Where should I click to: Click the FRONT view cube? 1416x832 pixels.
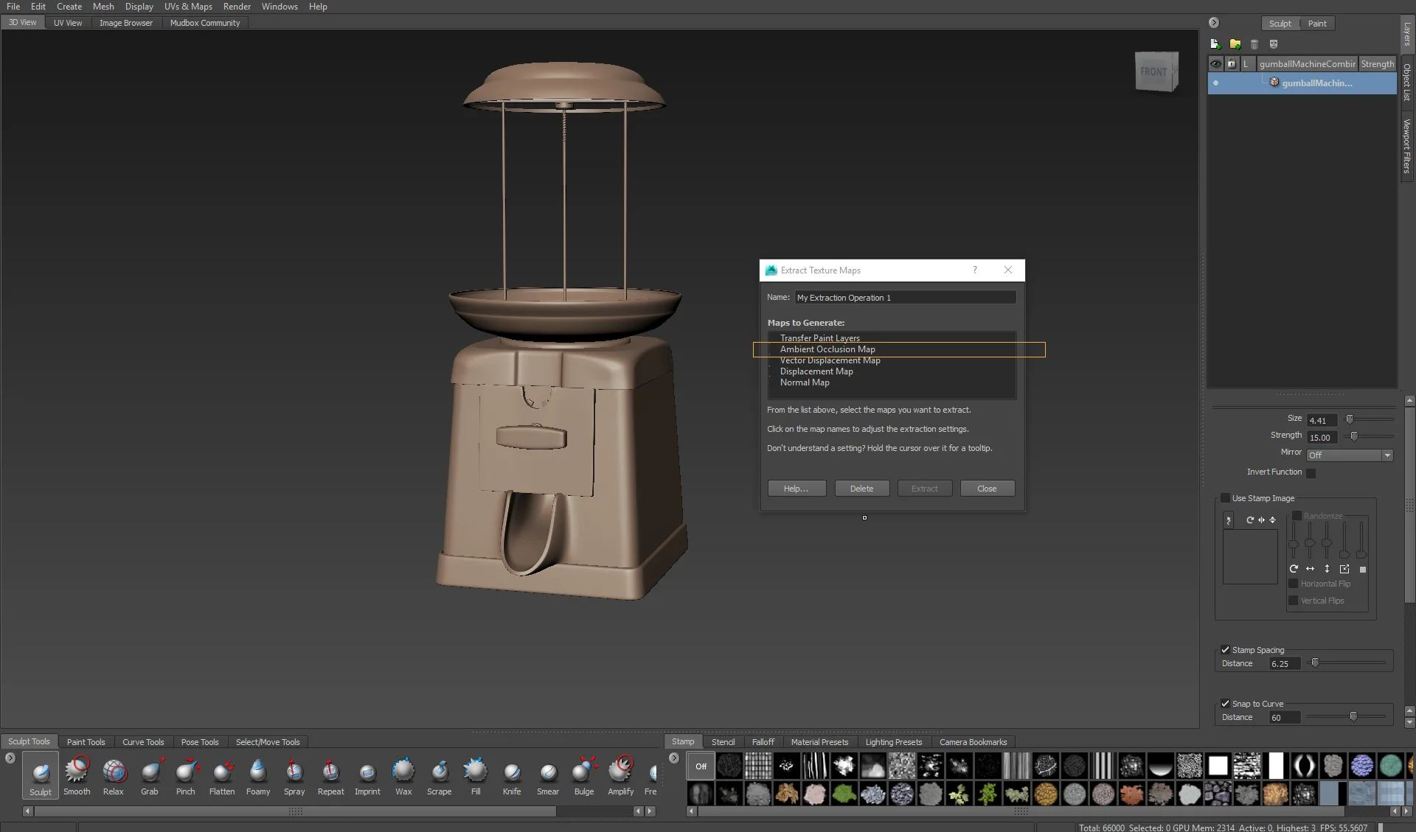click(1155, 71)
